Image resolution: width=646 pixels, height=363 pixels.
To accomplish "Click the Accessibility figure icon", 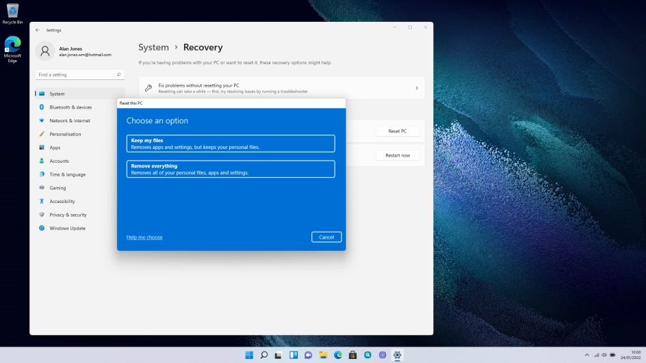I will tap(42, 201).
